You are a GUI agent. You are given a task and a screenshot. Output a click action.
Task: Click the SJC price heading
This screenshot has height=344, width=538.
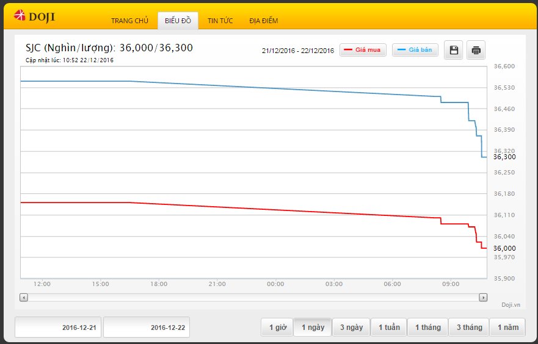tap(109, 48)
